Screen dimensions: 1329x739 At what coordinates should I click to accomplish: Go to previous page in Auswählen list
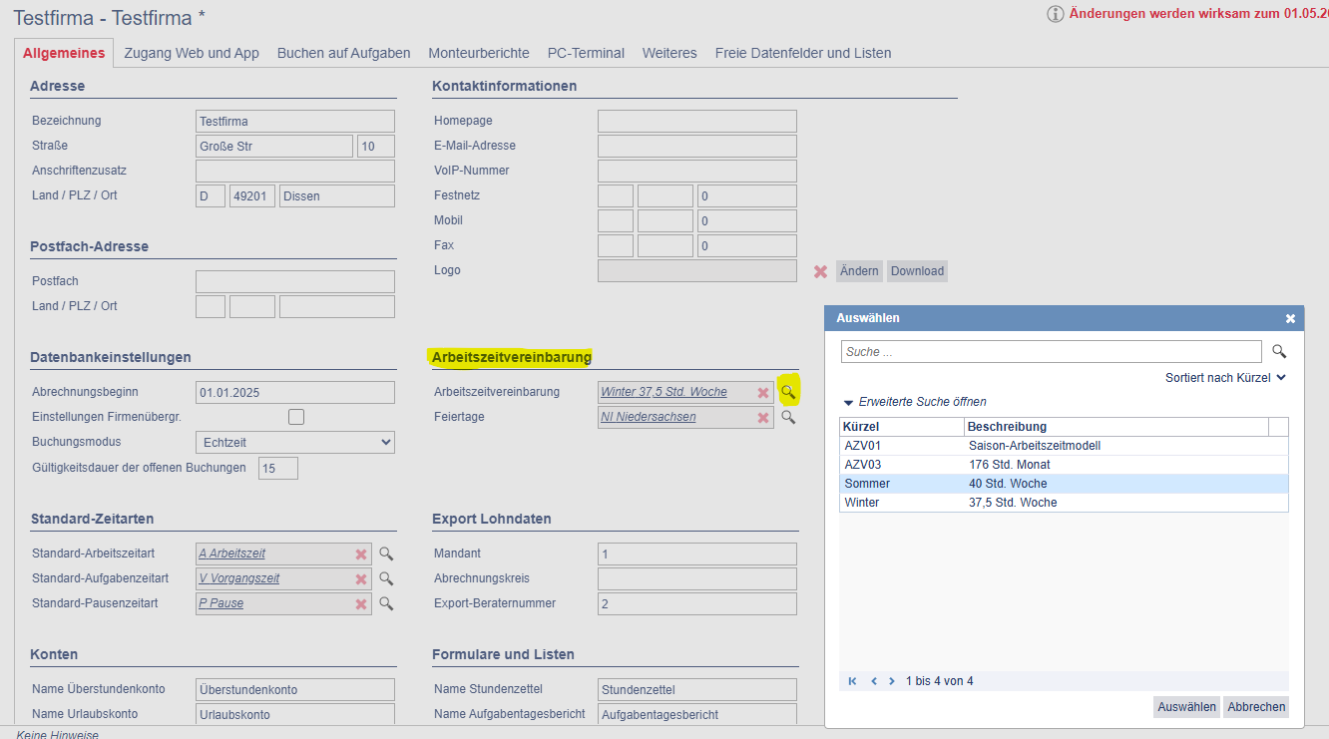874,681
